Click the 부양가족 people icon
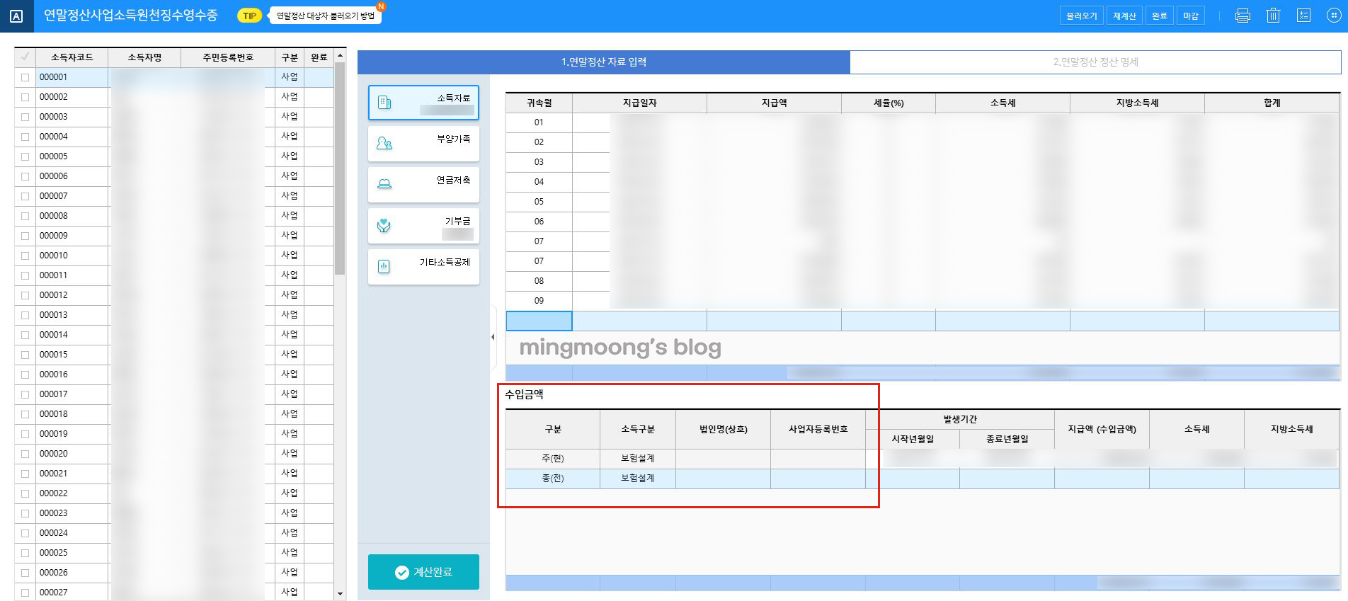The width and height of the screenshot is (1348, 601). (x=384, y=144)
